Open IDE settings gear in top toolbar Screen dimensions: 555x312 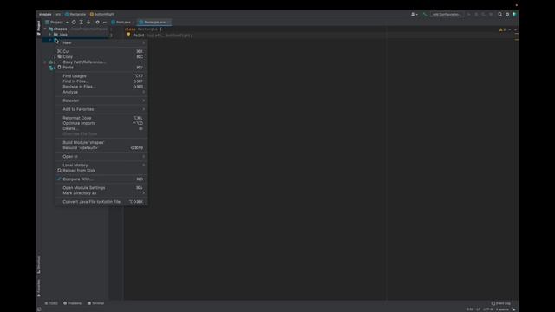pyautogui.click(x=507, y=15)
